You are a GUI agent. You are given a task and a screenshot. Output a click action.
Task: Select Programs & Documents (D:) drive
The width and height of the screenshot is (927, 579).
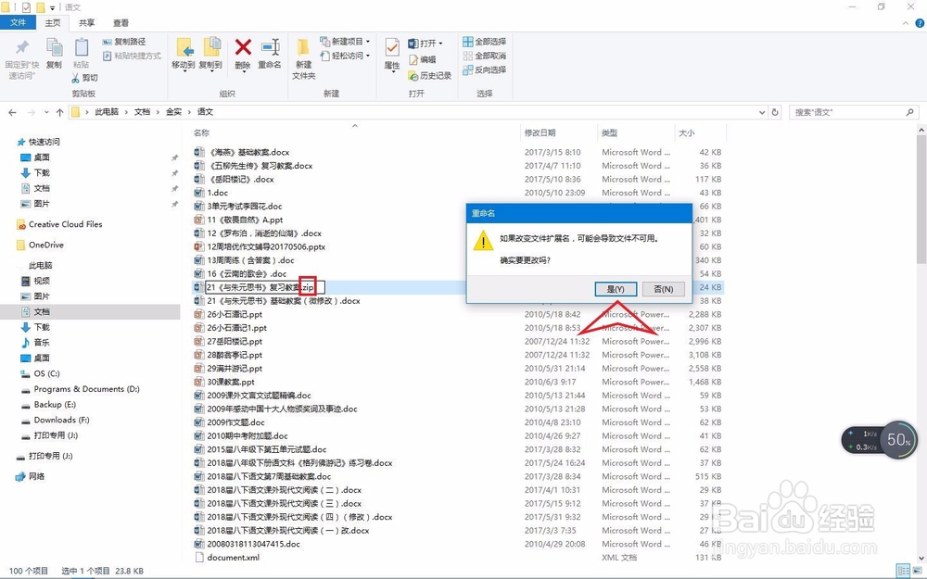pos(81,389)
